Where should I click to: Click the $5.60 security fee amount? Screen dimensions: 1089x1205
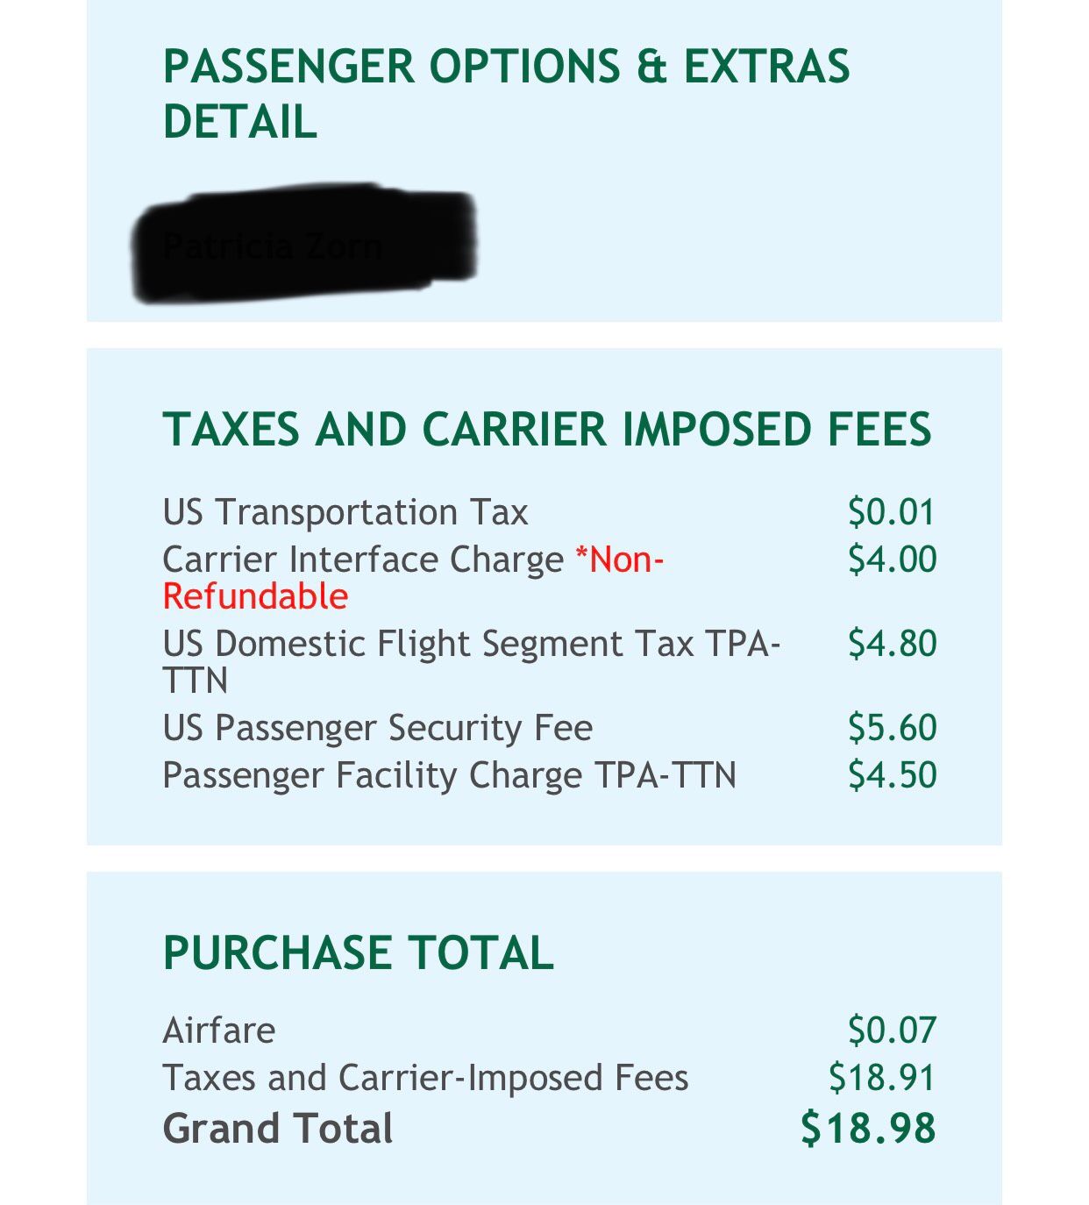click(891, 728)
